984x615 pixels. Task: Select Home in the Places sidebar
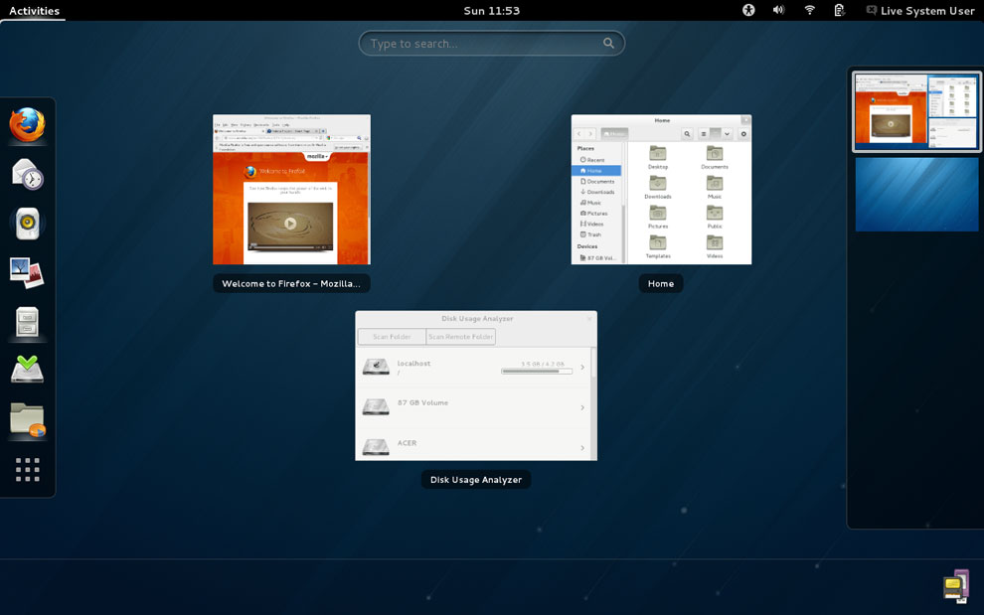(596, 171)
